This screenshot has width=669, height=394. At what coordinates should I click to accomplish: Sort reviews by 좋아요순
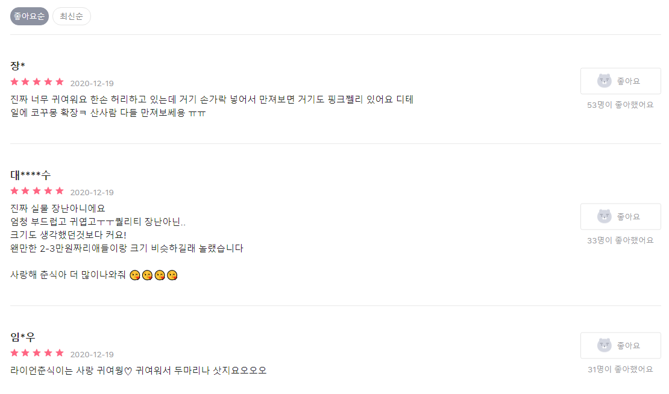coord(30,16)
